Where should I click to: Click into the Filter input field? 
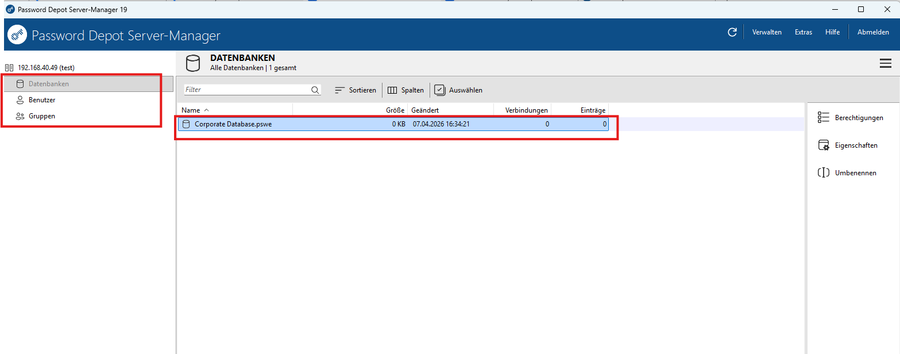click(x=247, y=90)
